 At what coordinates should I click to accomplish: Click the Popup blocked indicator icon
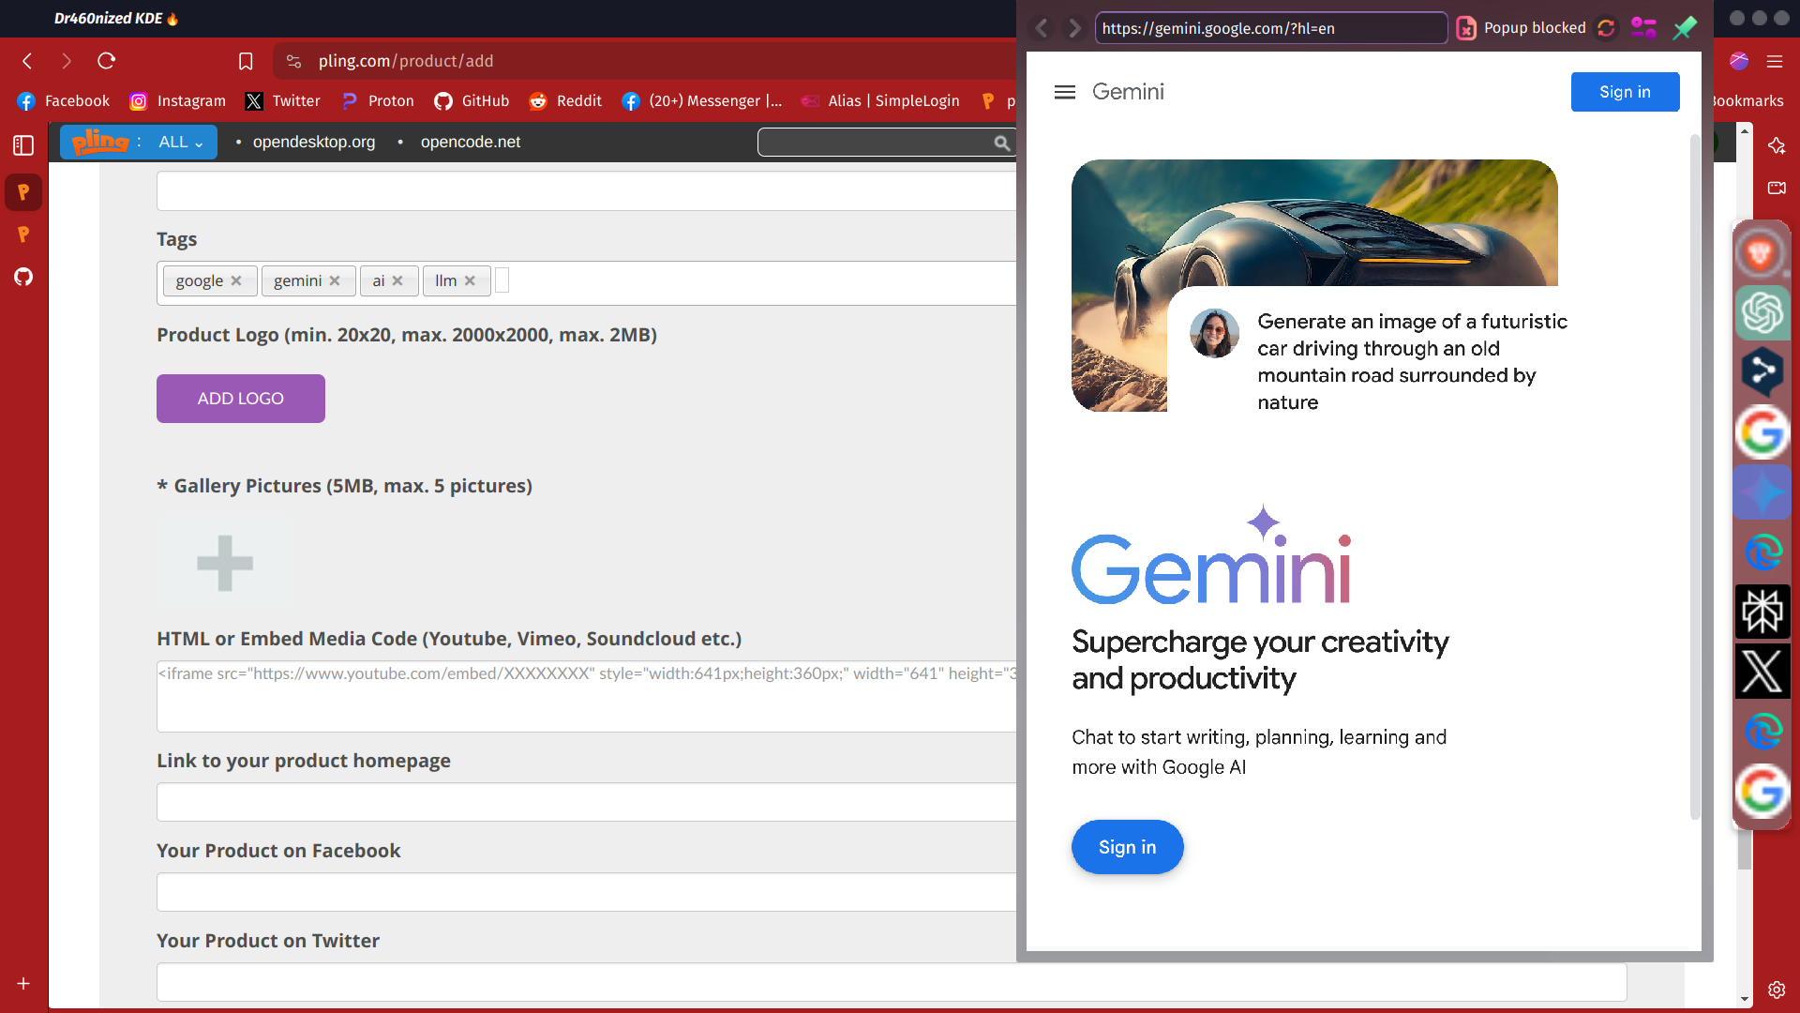pos(1466,28)
